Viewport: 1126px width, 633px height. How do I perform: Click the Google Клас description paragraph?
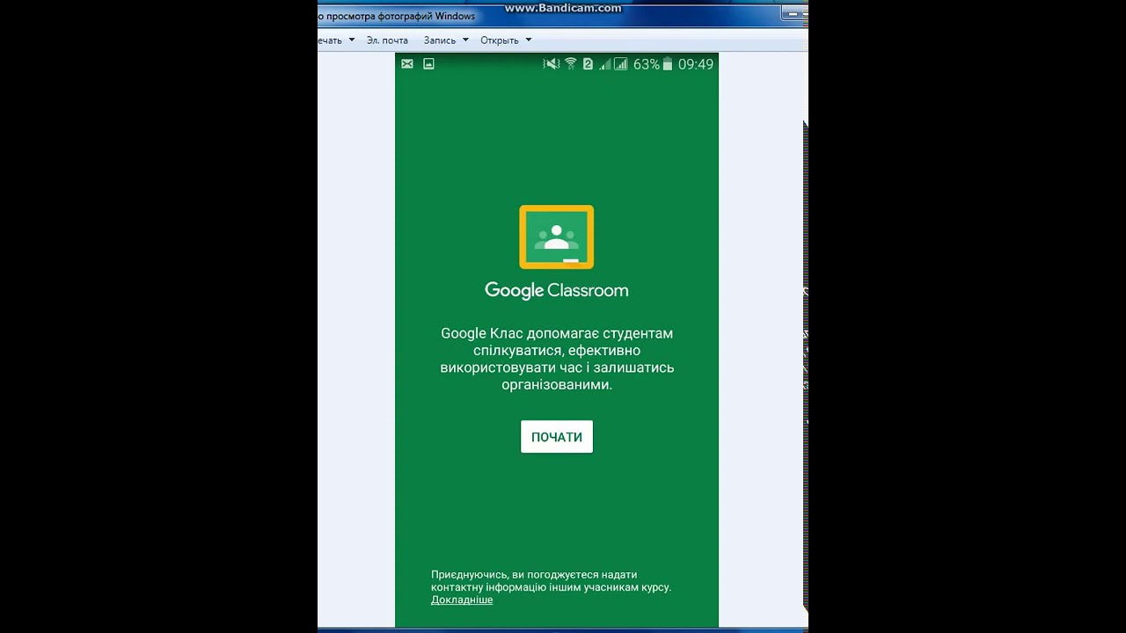pos(557,359)
